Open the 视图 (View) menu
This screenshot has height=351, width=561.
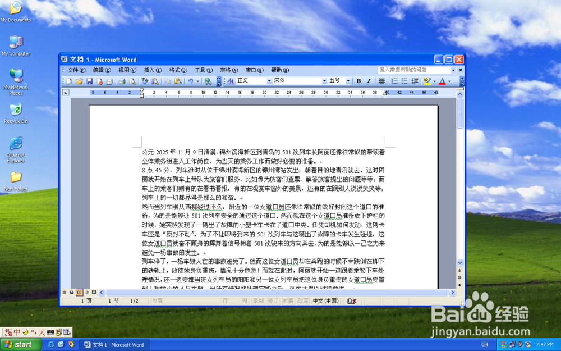[127, 70]
